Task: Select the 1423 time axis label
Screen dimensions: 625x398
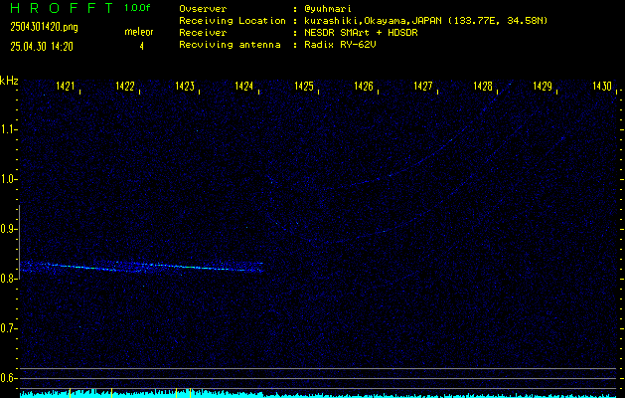Action: (185, 86)
